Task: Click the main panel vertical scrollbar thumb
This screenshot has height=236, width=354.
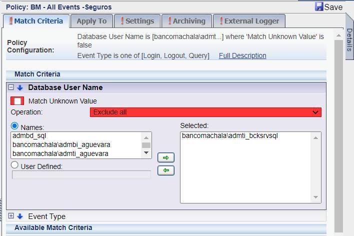Action: [x=338, y=136]
